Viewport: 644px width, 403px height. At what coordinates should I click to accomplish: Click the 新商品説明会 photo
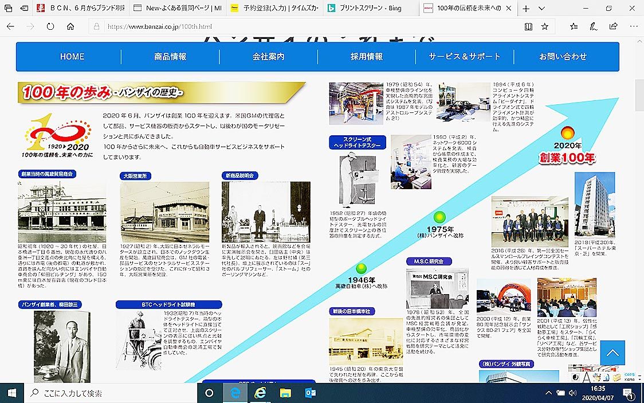coord(266,212)
